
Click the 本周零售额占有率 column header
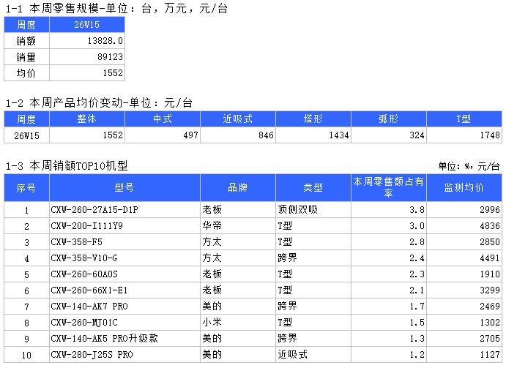(x=389, y=188)
